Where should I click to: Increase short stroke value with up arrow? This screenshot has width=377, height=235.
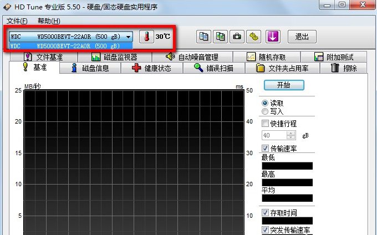[x=291, y=133]
